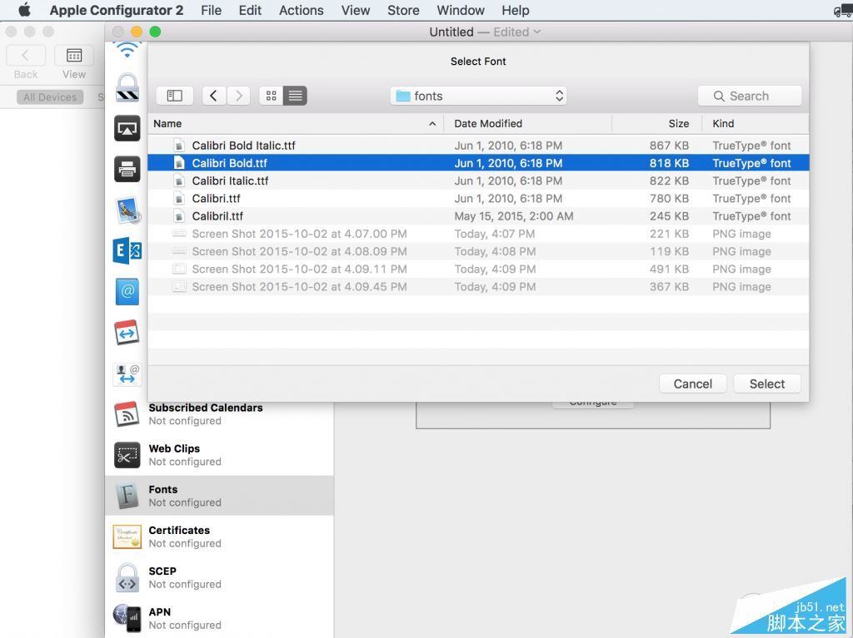
Task: Click the View toolbar icon in main window
Action: pyautogui.click(x=74, y=55)
